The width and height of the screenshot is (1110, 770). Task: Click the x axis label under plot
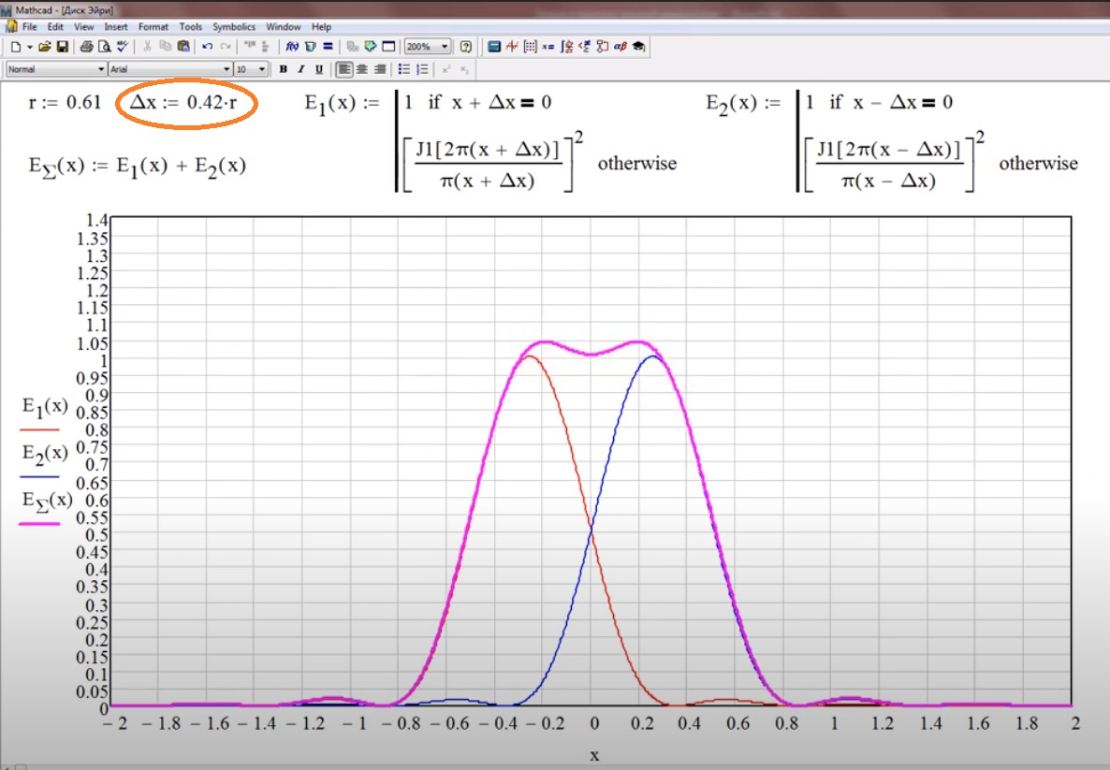[x=594, y=755]
